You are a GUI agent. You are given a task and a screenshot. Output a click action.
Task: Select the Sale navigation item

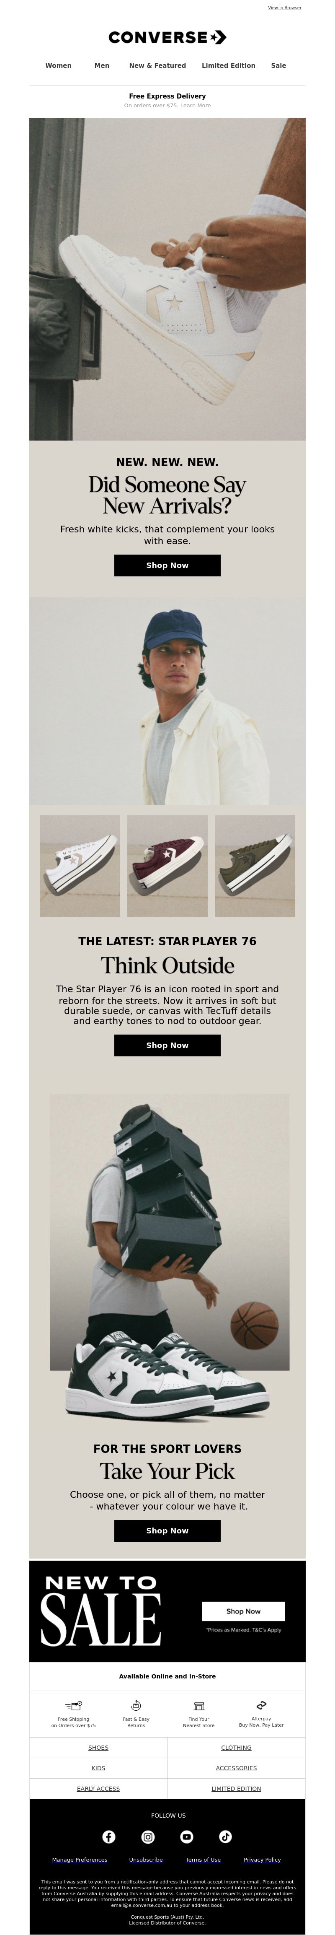278,65
